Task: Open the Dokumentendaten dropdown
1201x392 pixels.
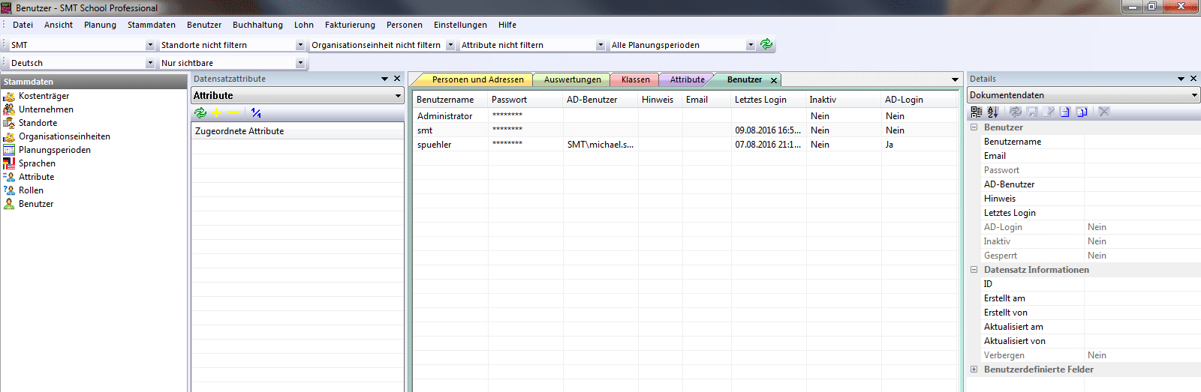Action: click(1194, 95)
